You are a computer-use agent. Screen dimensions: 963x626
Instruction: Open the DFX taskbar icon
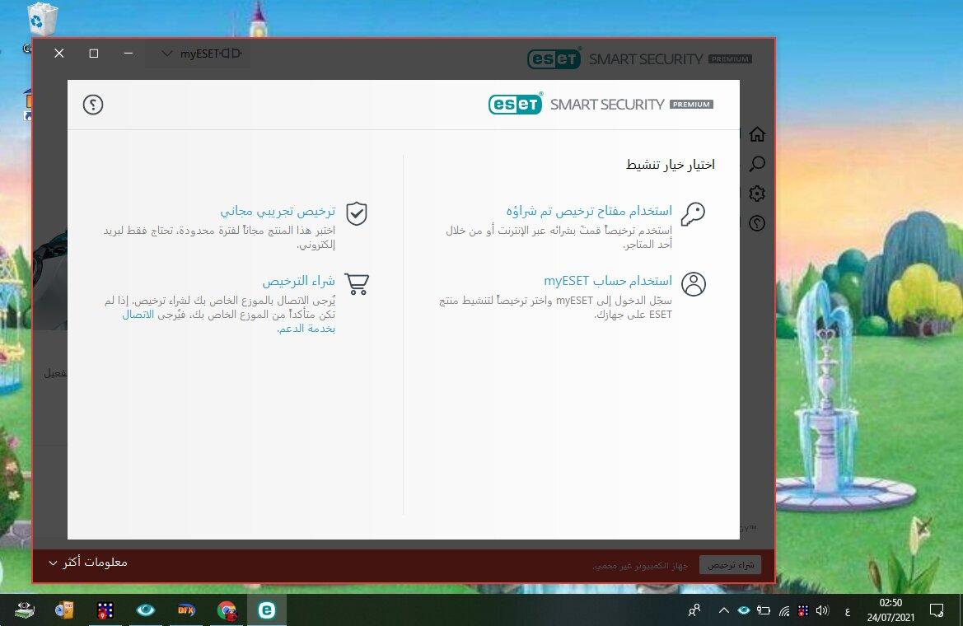coord(186,610)
